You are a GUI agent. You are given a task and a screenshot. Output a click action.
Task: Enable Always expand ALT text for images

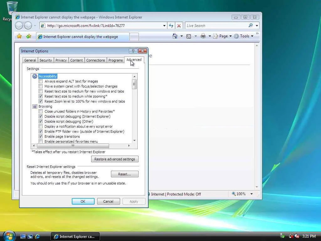[x=40, y=81]
